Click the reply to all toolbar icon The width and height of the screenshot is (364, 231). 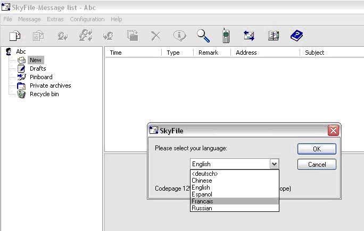[x=86, y=36]
